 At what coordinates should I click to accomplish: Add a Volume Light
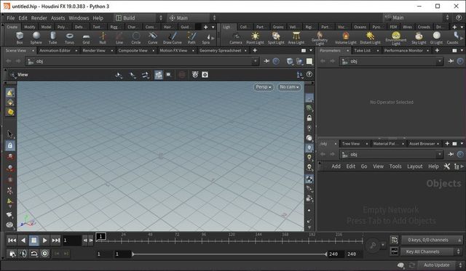click(346, 39)
